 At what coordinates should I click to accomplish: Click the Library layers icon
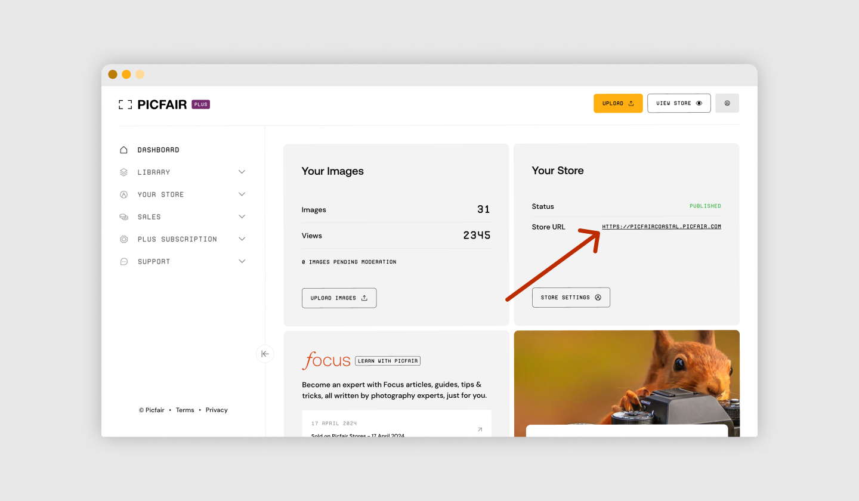pyautogui.click(x=123, y=172)
